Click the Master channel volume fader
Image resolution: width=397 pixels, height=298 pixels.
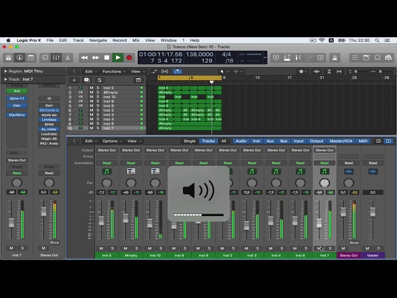tap(373, 212)
